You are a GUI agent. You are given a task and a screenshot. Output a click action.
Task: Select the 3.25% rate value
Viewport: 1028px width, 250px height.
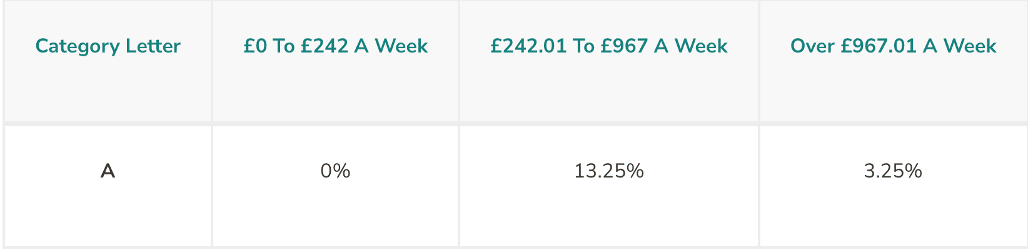click(x=893, y=171)
